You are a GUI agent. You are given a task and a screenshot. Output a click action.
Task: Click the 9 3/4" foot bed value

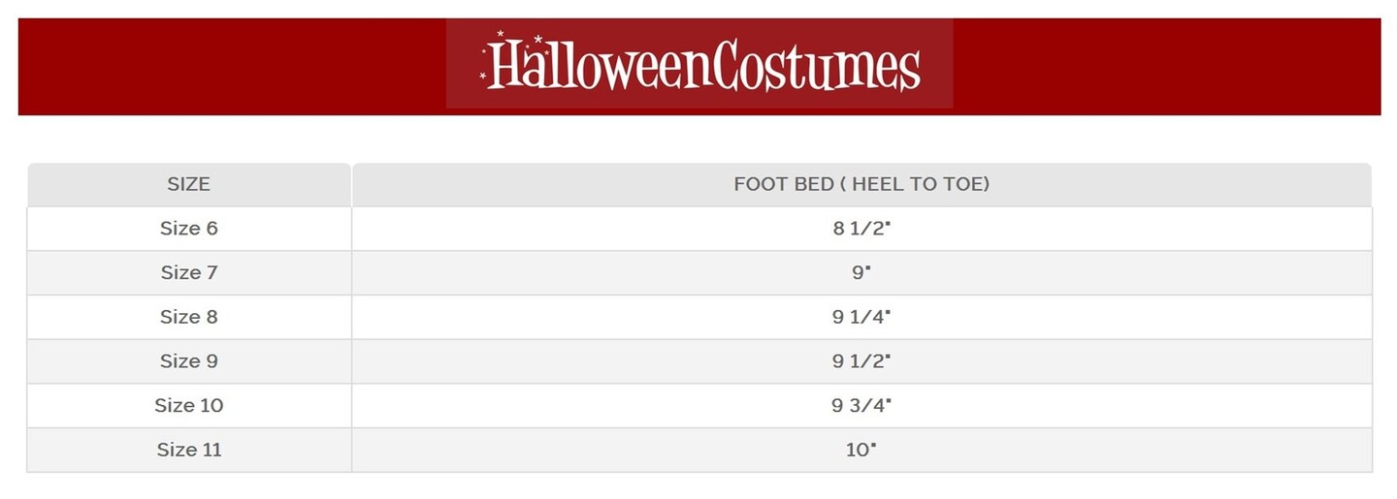coord(861,405)
